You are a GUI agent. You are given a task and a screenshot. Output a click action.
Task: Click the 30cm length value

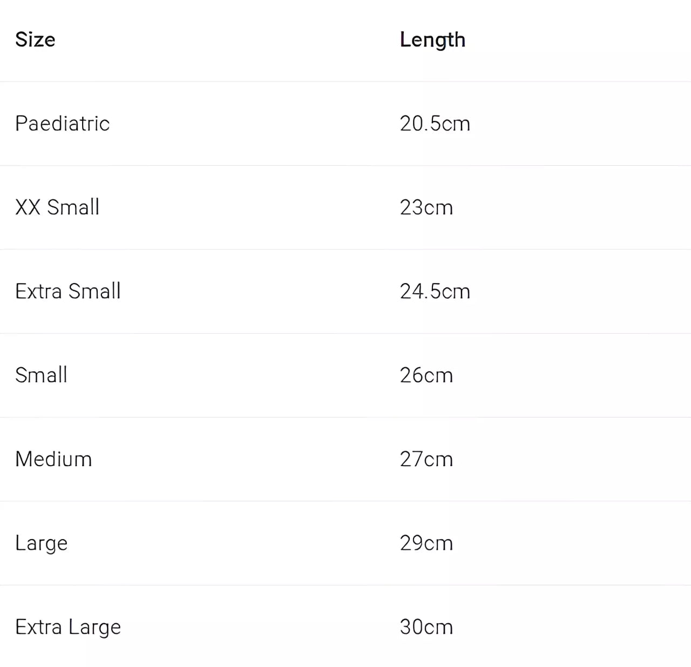pos(426,627)
